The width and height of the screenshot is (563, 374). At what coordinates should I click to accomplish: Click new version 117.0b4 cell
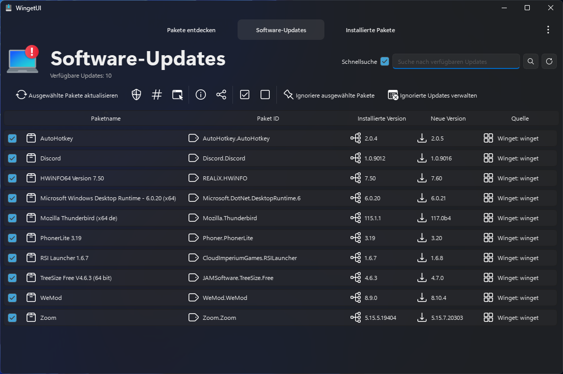tap(440, 218)
